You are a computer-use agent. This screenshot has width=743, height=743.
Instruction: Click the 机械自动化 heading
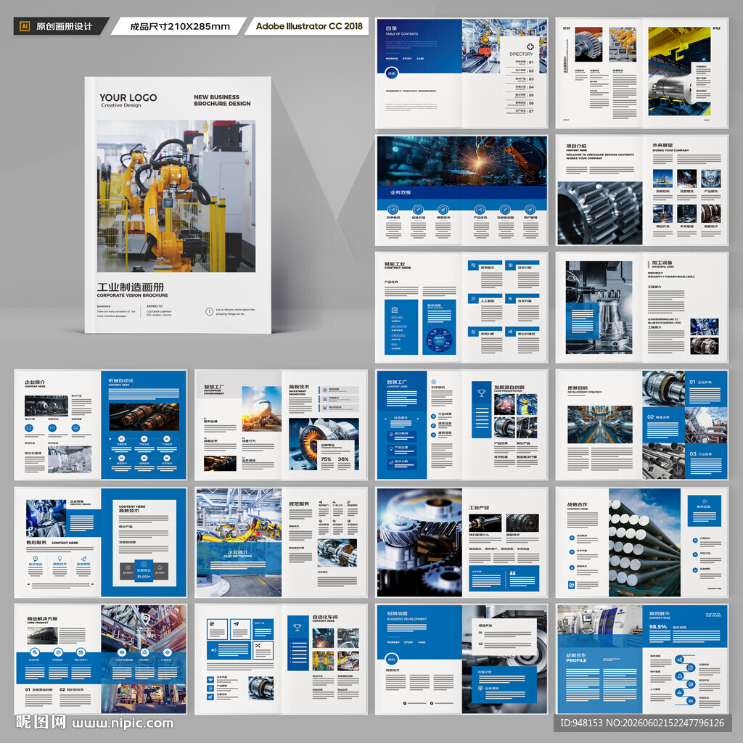coord(121,380)
